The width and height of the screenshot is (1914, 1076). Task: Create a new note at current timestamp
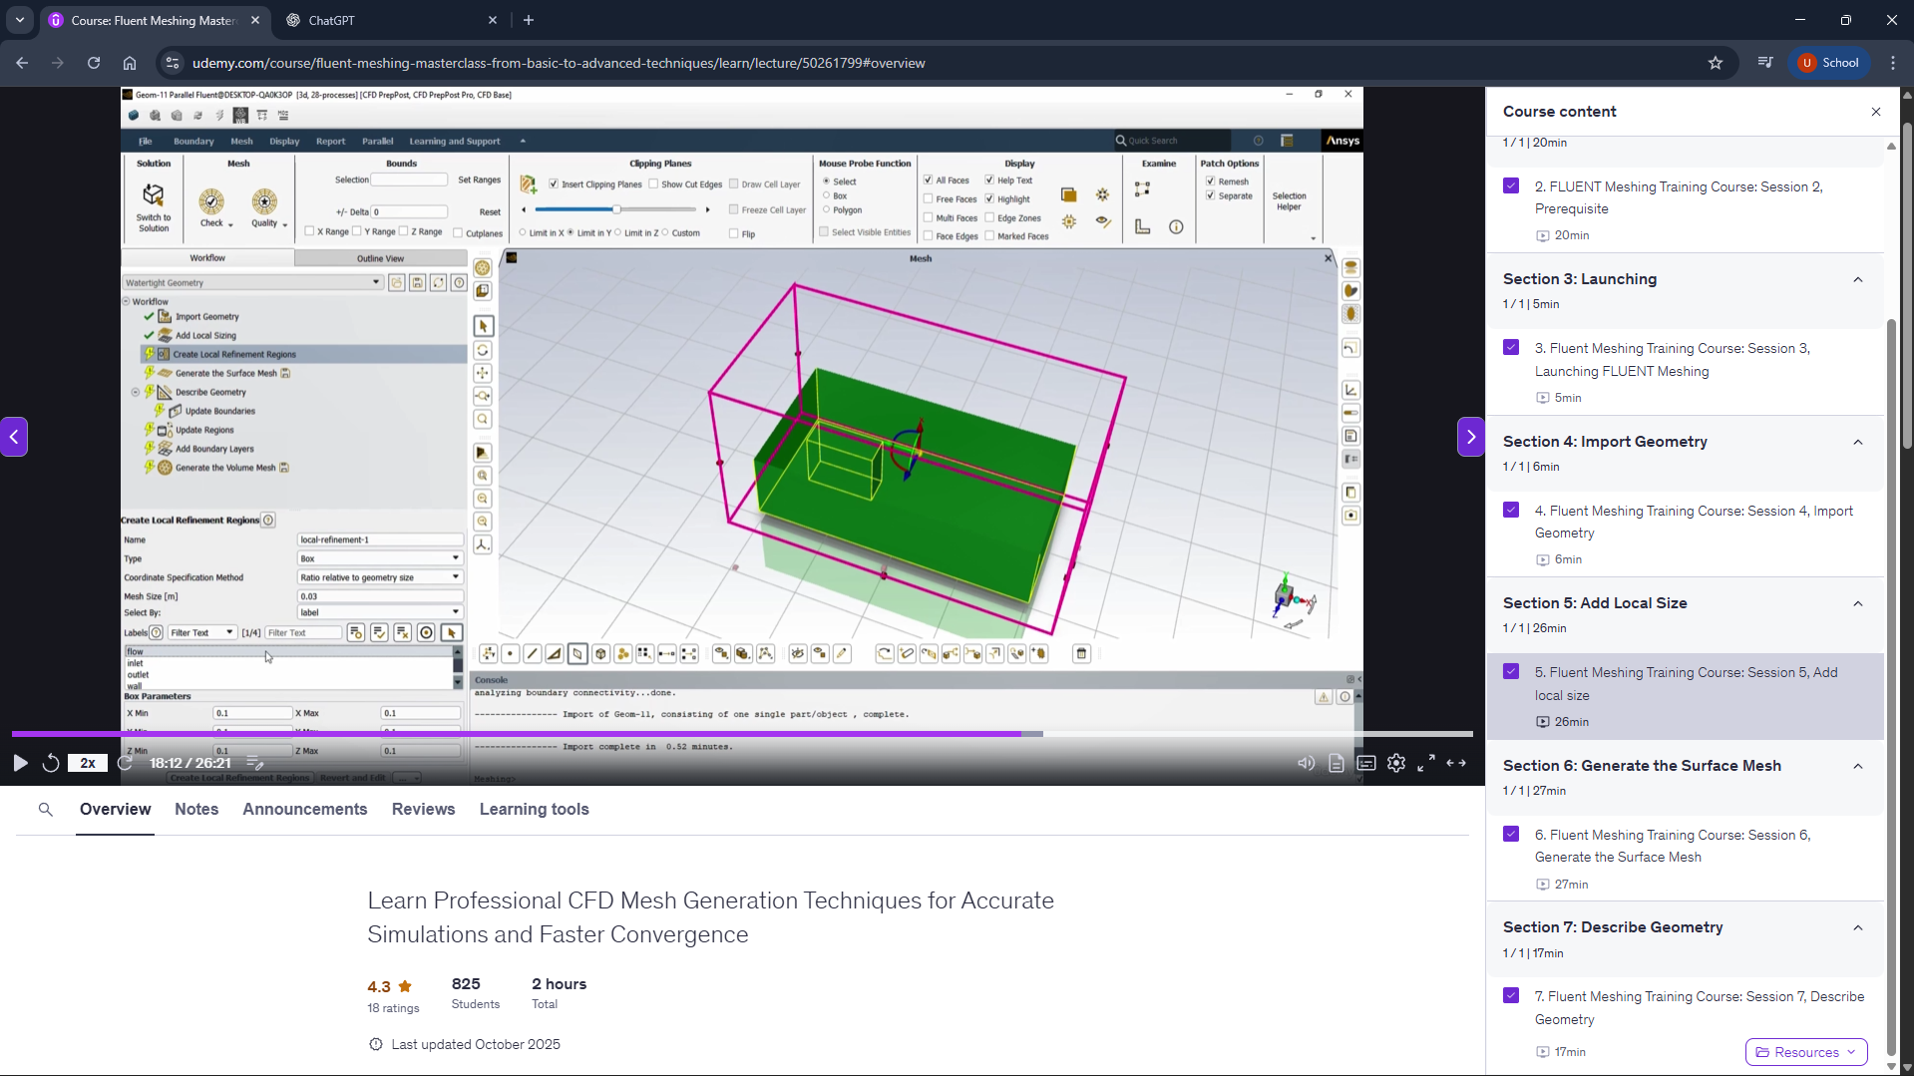254,762
